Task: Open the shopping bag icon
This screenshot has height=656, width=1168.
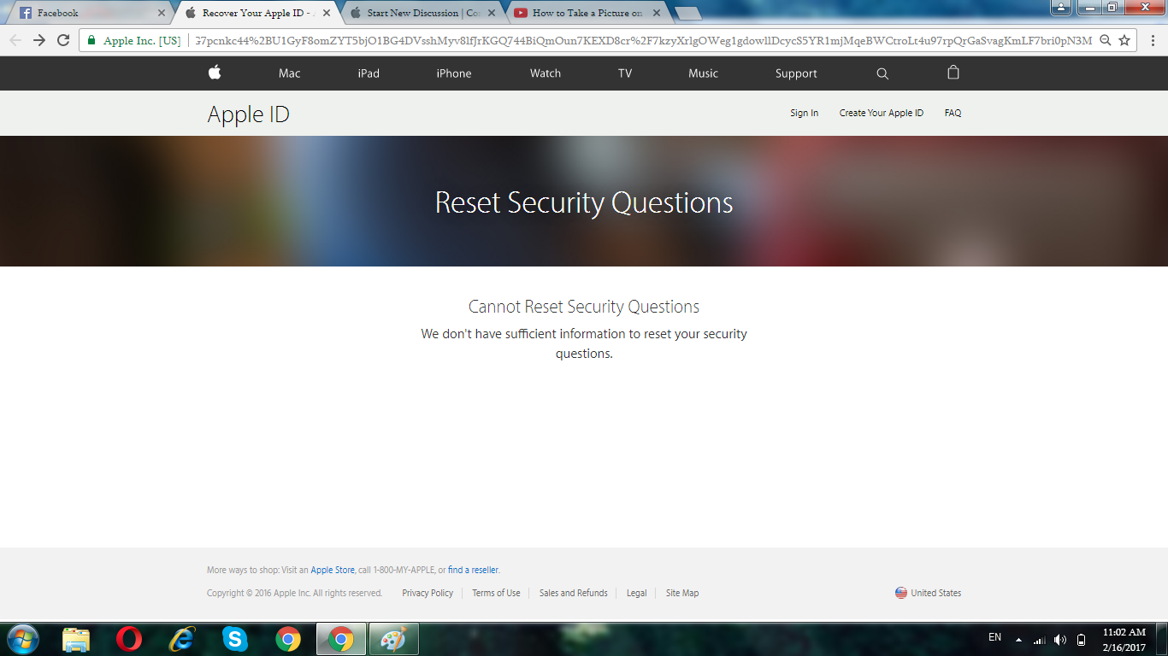Action: point(953,73)
